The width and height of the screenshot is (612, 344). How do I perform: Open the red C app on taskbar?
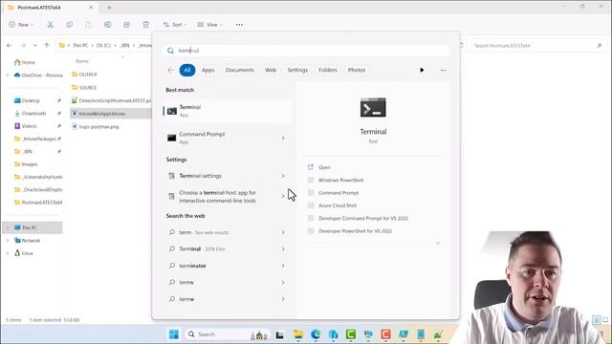coord(385,334)
